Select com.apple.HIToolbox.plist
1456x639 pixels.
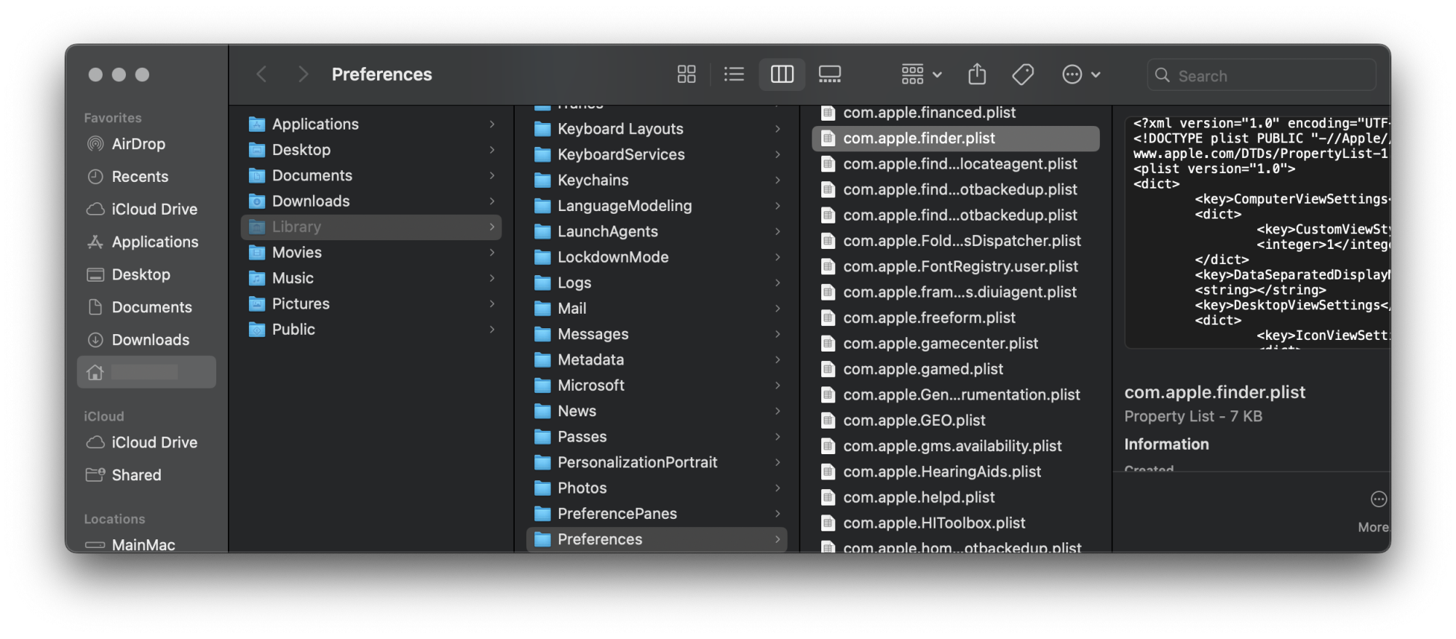coord(955,523)
